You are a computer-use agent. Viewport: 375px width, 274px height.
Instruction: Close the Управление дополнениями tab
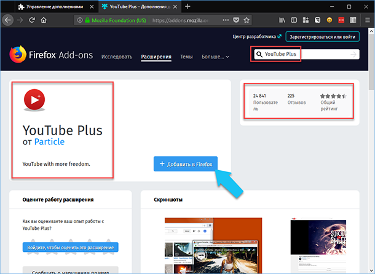click(x=92, y=7)
